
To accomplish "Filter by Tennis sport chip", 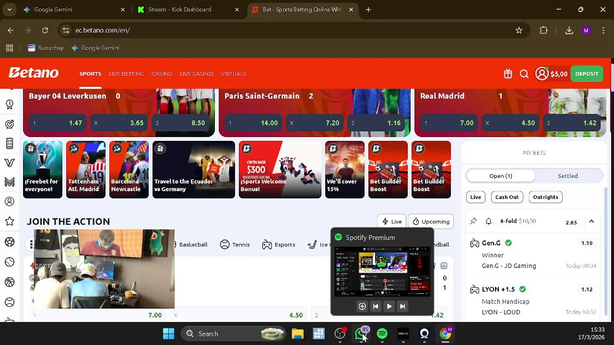I will point(235,244).
